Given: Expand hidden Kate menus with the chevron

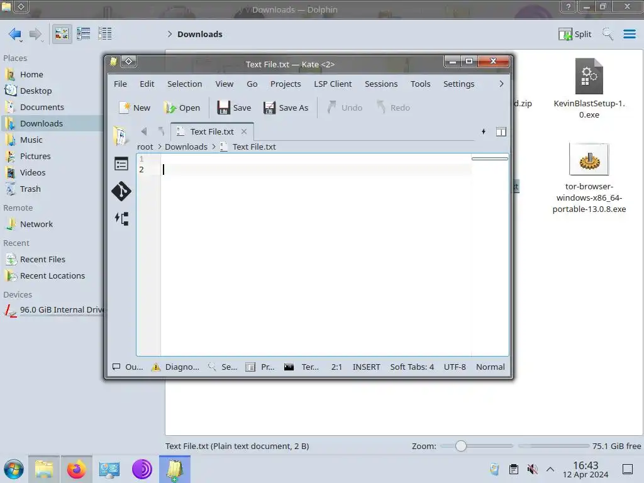Looking at the screenshot, I should 501,84.
